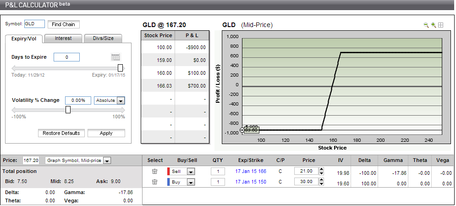Click the Restore Defaults button
Viewport: 456px width, 206px height.
[x=61, y=133]
